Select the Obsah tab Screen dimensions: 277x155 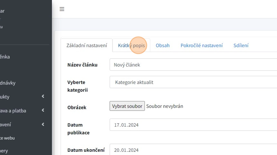(163, 45)
